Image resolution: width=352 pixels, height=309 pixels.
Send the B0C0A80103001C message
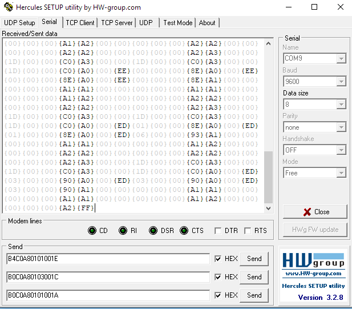pos(254,277)
